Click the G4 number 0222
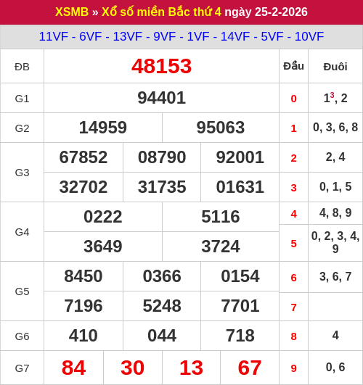This screenshot has height=385, width=363. point(103,217)
